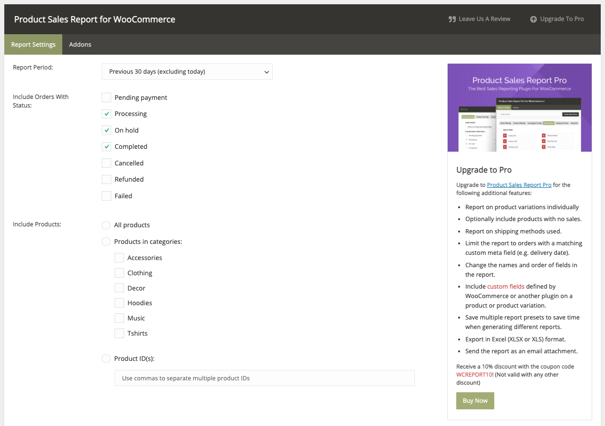Open the Report Period dropdown
605x426 pixels.
tap(187, 72)
